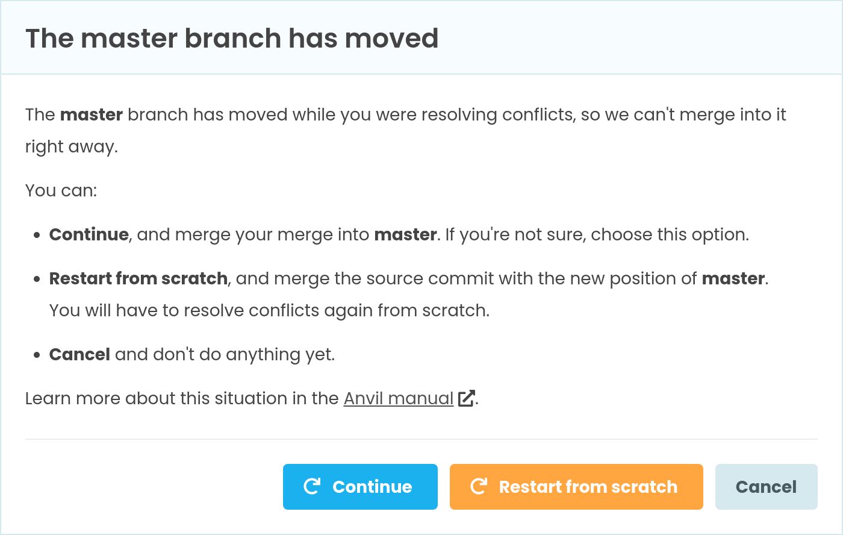Click bold 'master' in the Restart bullet line
This screenshot has width=843, height=535.
click(x=733, y=278)
